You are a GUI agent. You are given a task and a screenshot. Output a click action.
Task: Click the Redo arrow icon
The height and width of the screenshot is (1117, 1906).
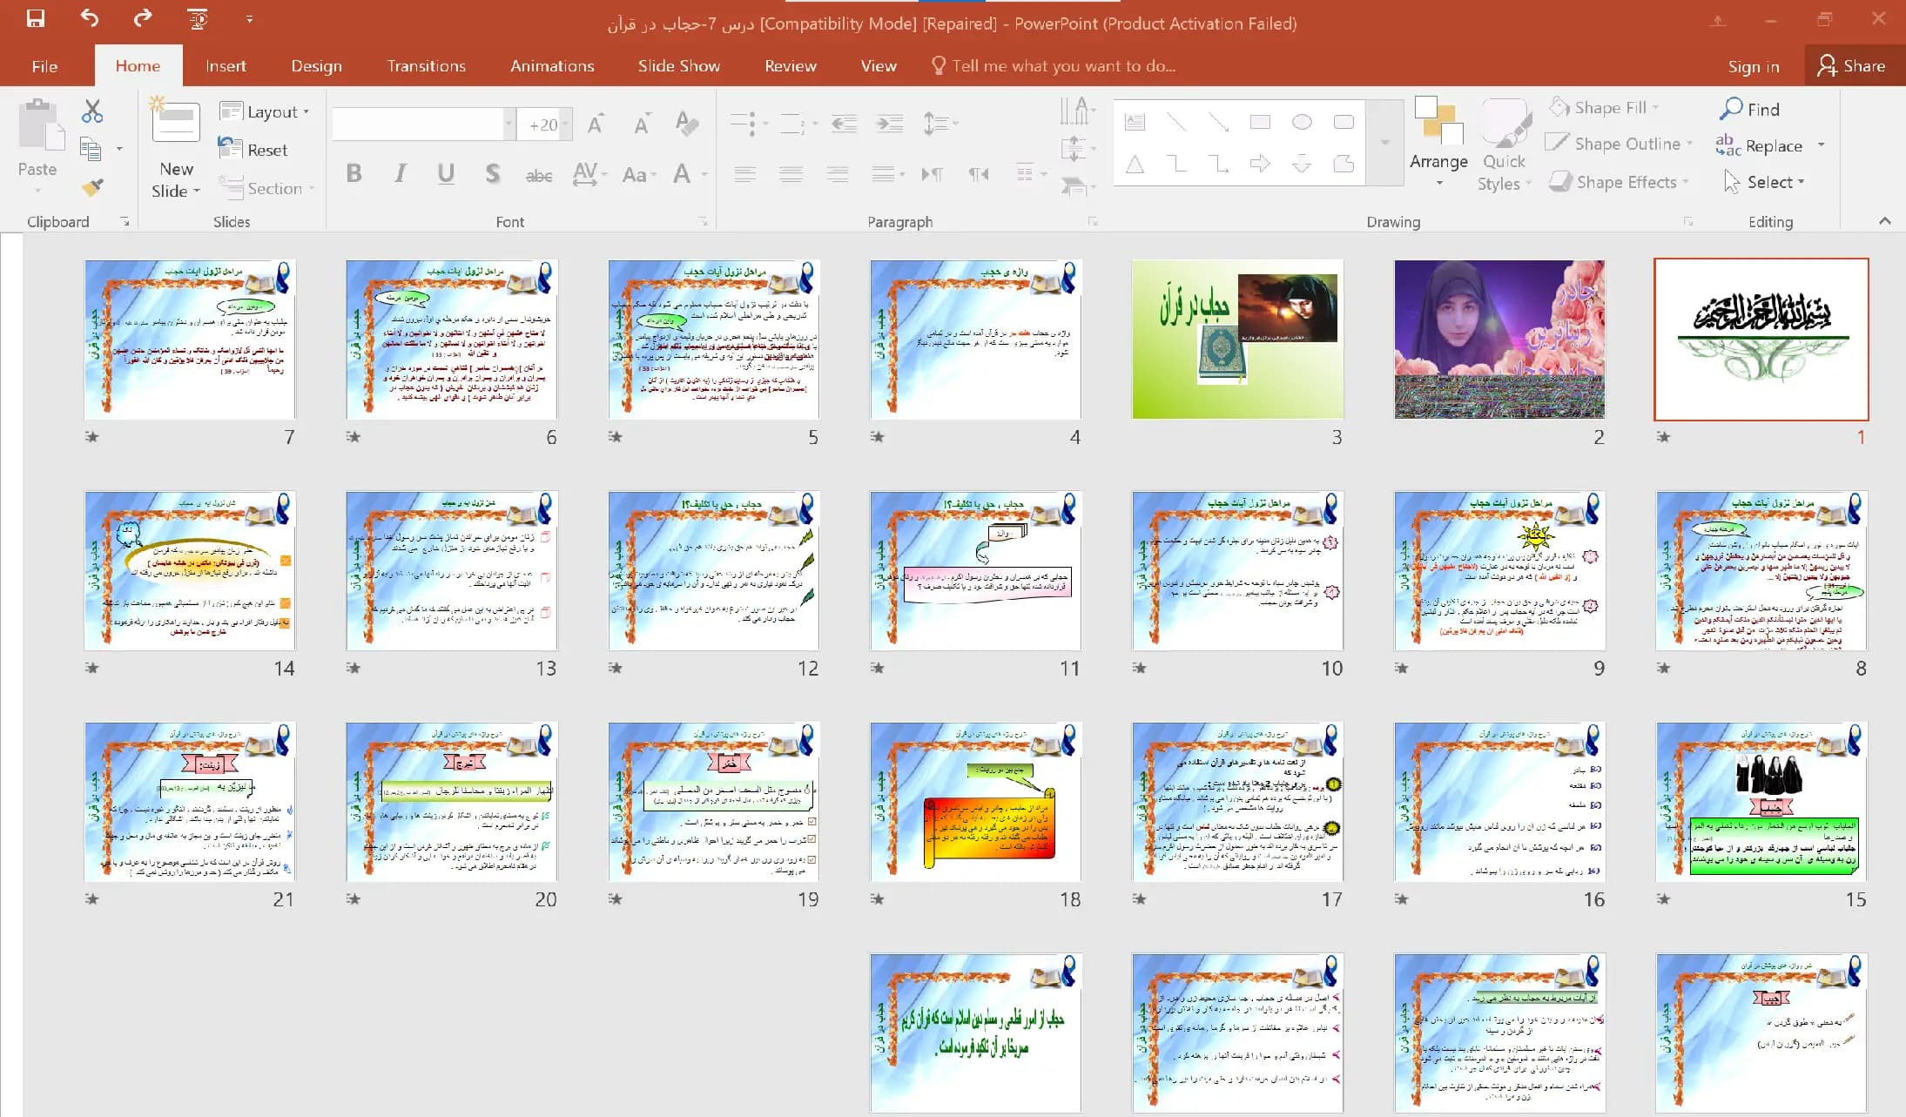(x=143, y=17)
